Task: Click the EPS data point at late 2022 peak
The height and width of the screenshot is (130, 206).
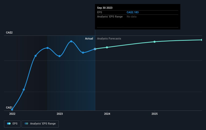Action: [x=48, y=48]
